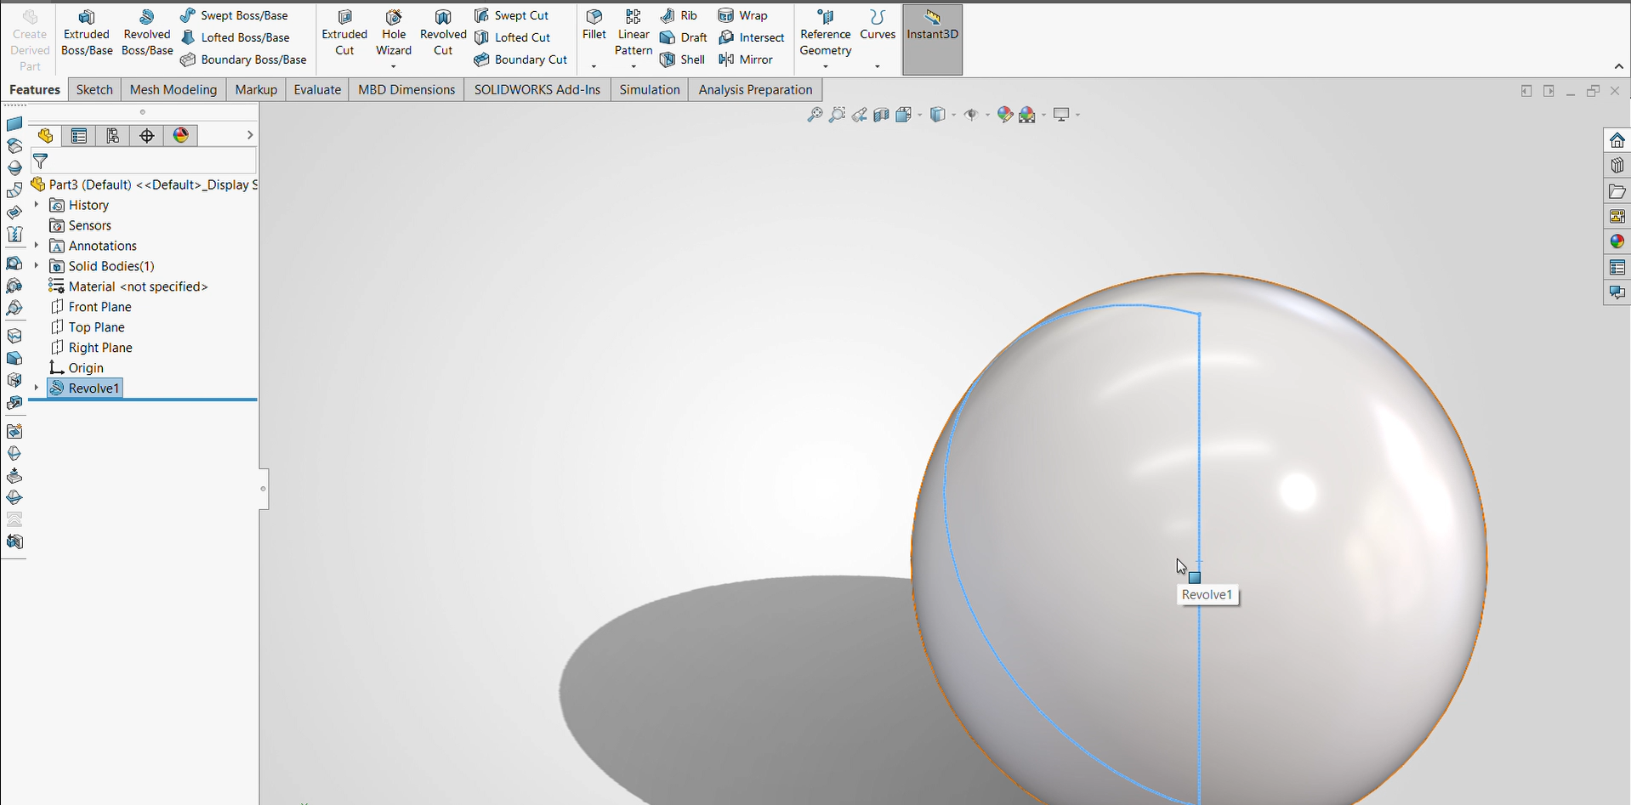Choose Lofted Boss/Base
This screenshot has width=1631, height=805.
(235, 37)
